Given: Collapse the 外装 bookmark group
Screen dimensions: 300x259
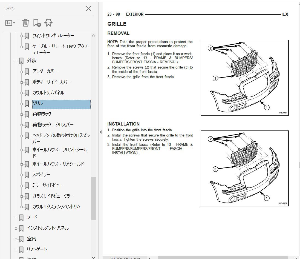Looking at the screenshot, I should [16, 61].
